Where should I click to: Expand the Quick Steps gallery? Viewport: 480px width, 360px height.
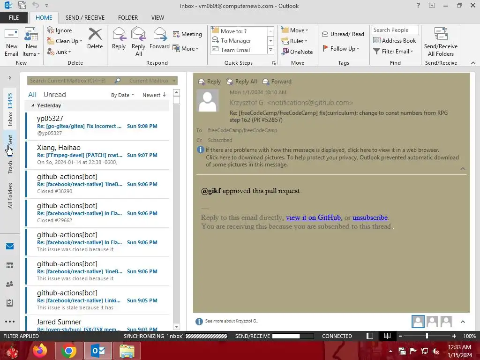[x=270, y=50]
